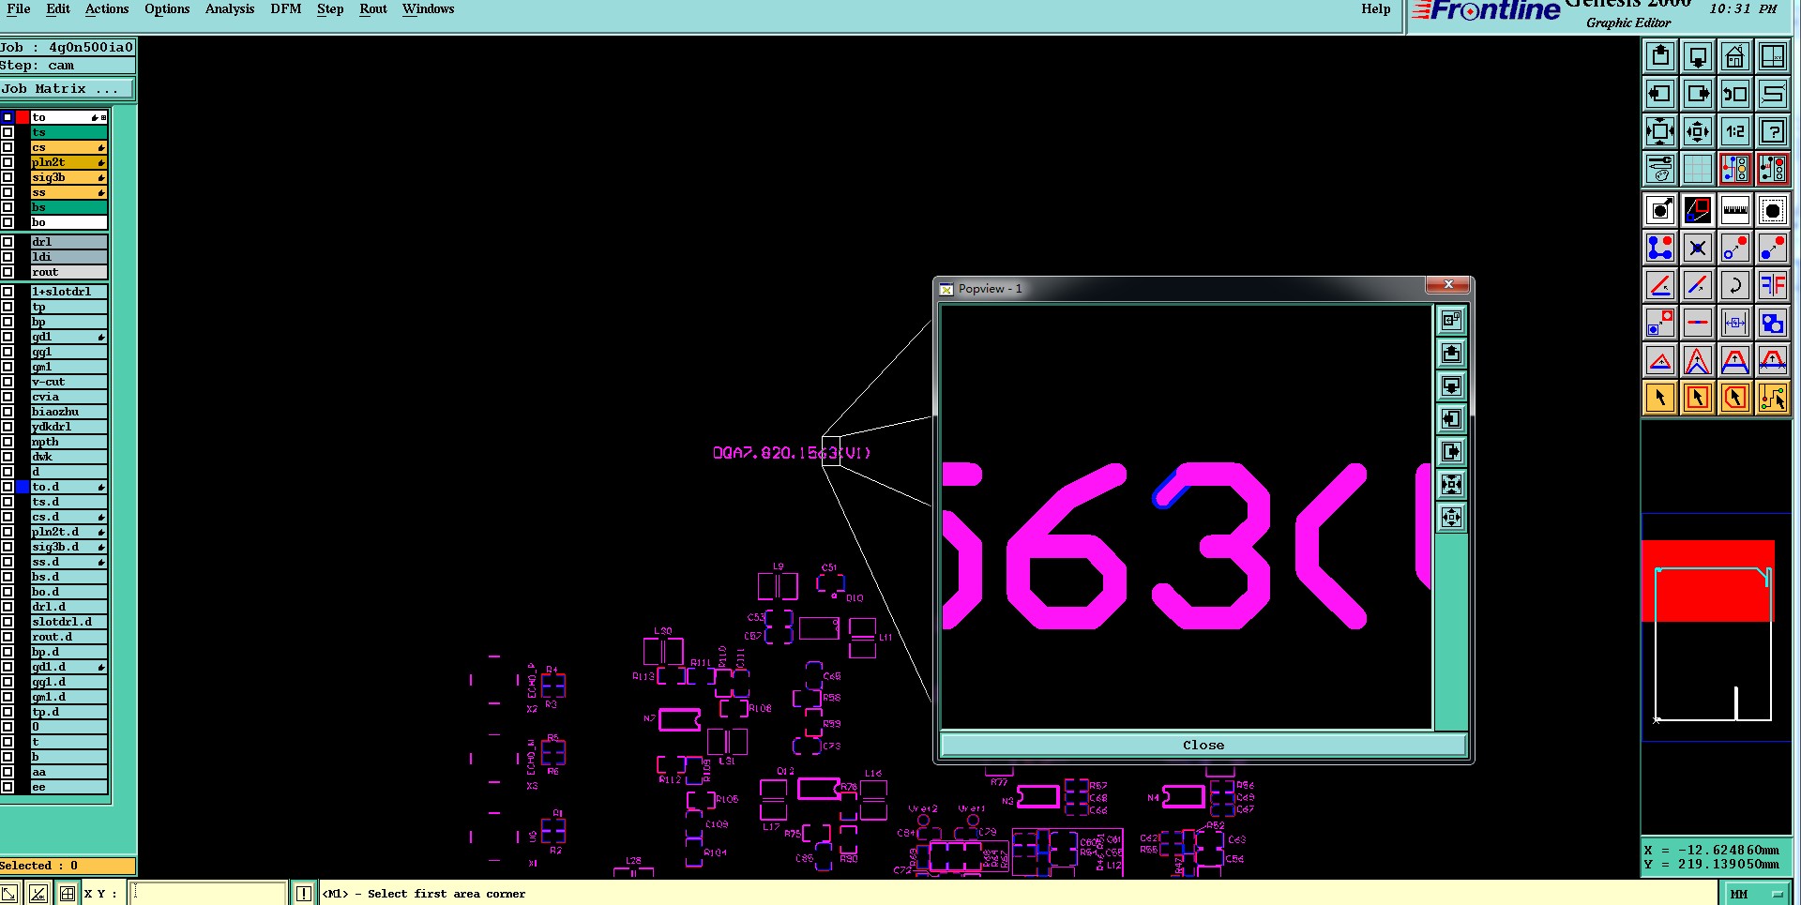
Task: Open the Help menu
Action: pyautogui.click(x=1376, y=9)
